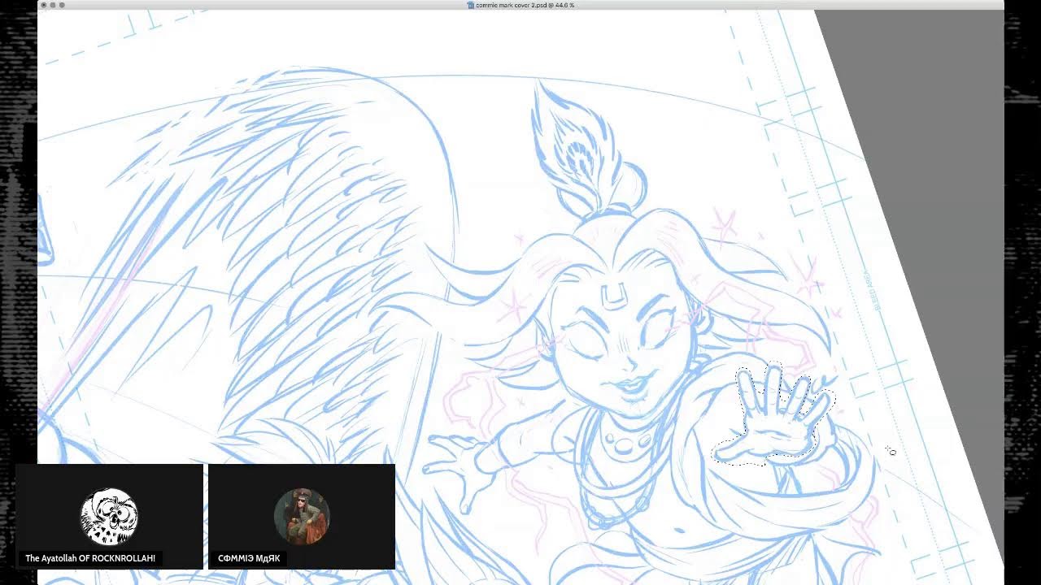Viewport: 1041px width, 585px height.
Task: Click the owl avatar icon of The Ayatollah
Action: [109, 515]
